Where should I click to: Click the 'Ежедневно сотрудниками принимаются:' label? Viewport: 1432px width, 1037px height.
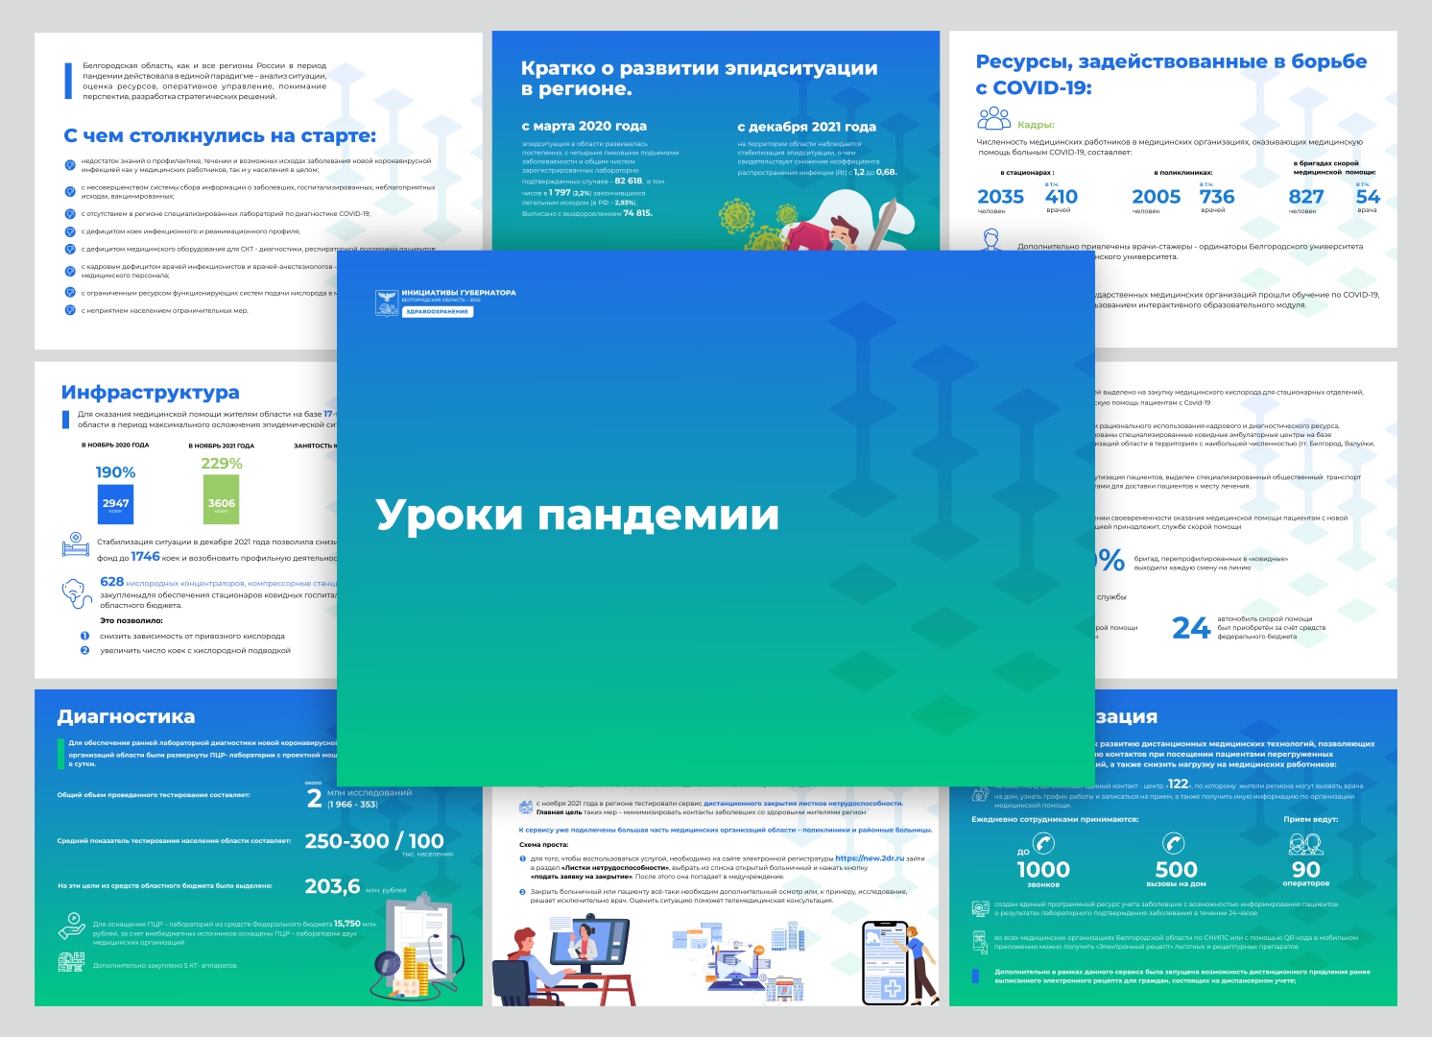(x=1055, y=819)
